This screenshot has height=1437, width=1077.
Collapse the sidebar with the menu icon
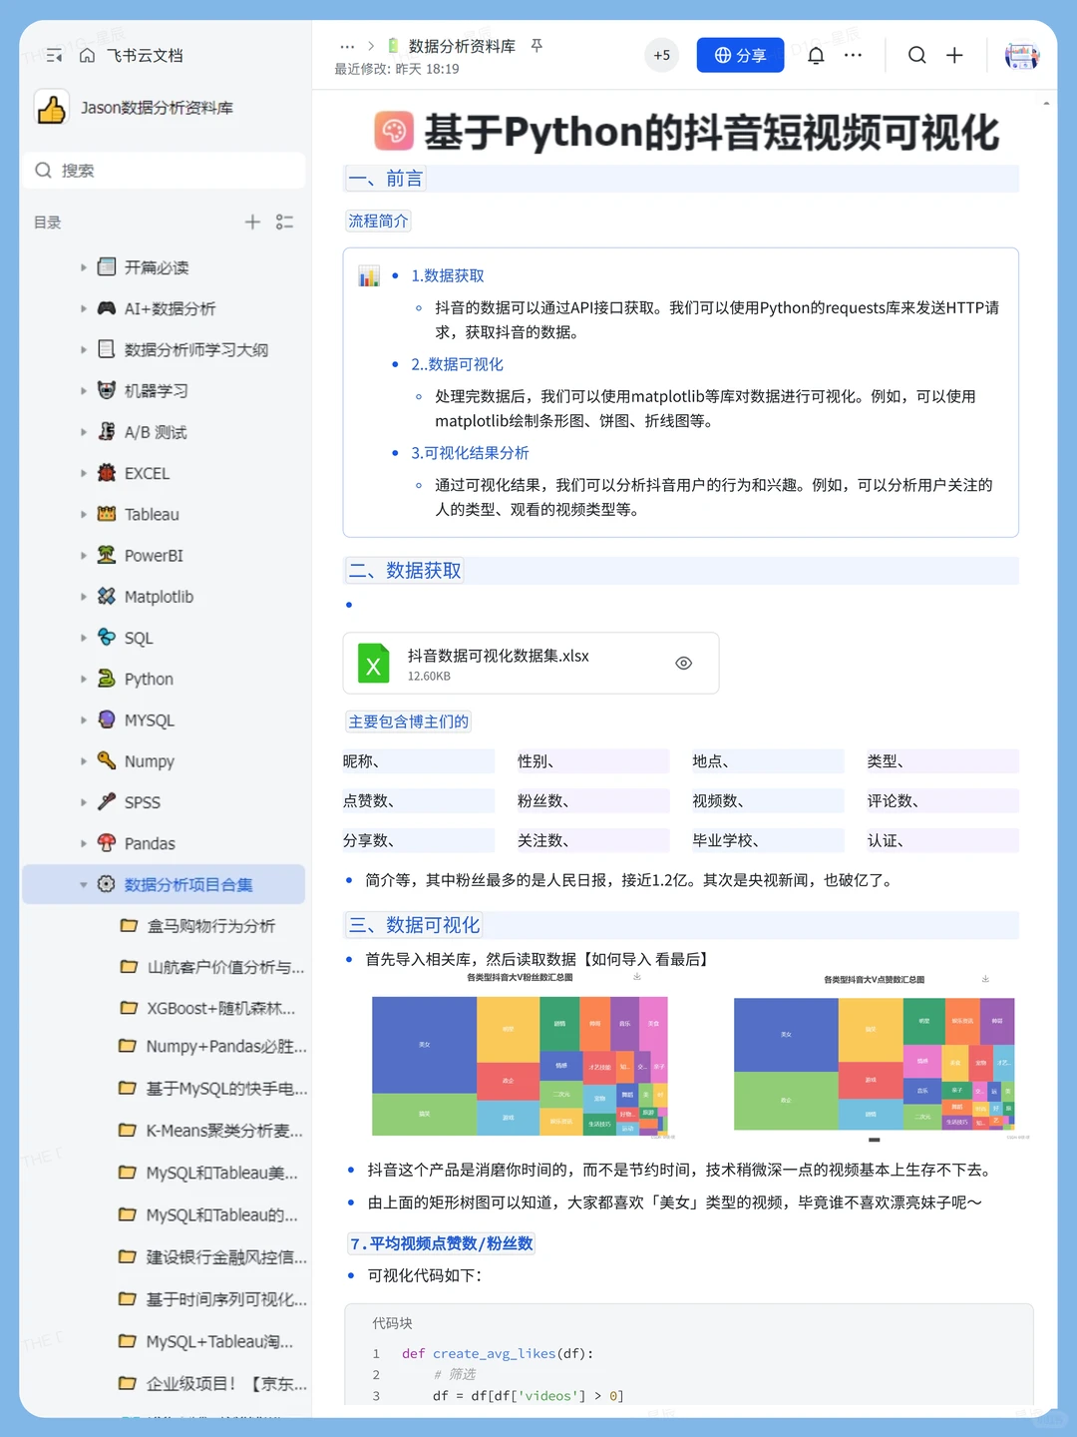click(54, 56)
